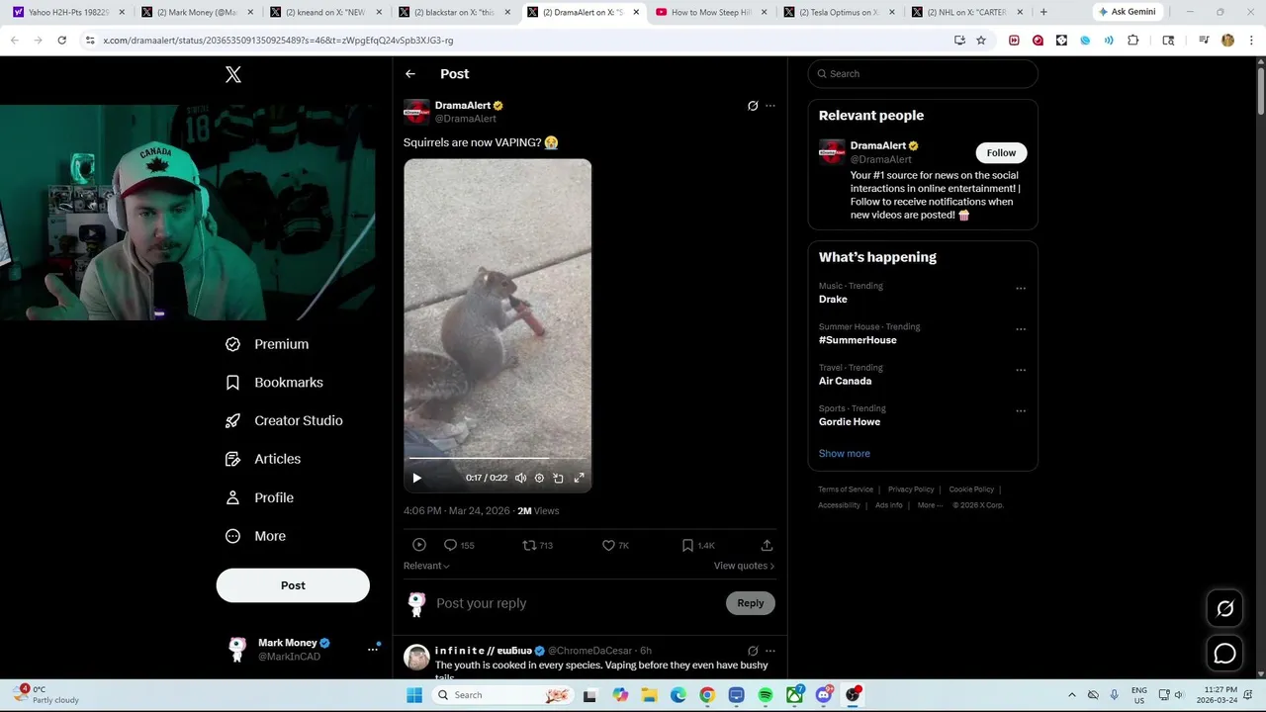The image size is (1266, 712).
Task: Go back with the Post arrow
Action: [410, 74]
